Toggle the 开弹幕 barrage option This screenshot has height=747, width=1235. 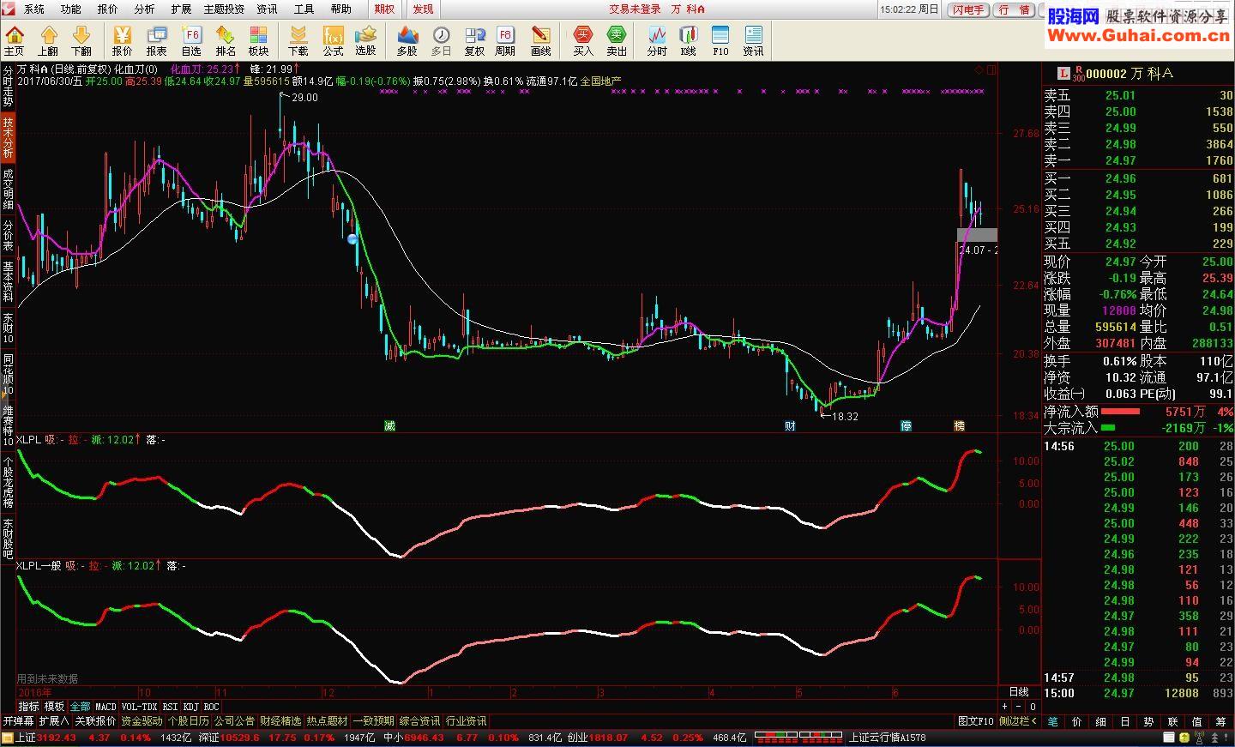pyautogui.click(x=18, y=721)
